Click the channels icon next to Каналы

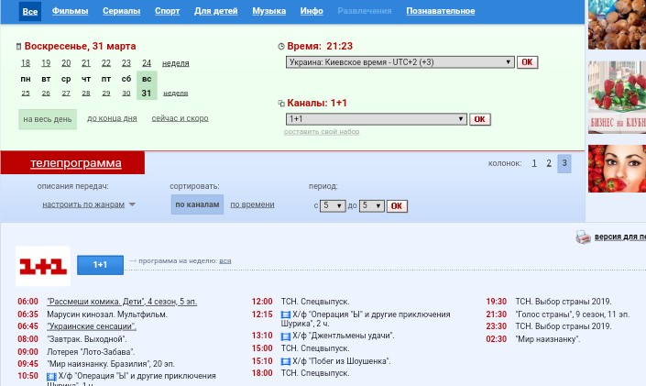pyautogui.click(x=281, y=104)
